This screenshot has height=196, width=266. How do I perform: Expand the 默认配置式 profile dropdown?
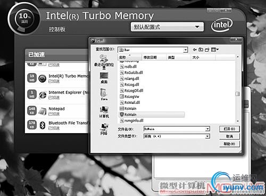pos(197,27)
